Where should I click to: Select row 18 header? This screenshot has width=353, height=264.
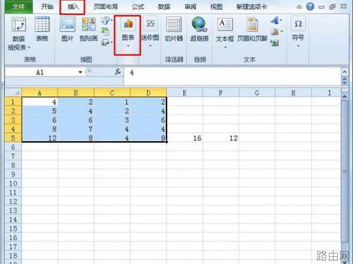pos(14,256)
